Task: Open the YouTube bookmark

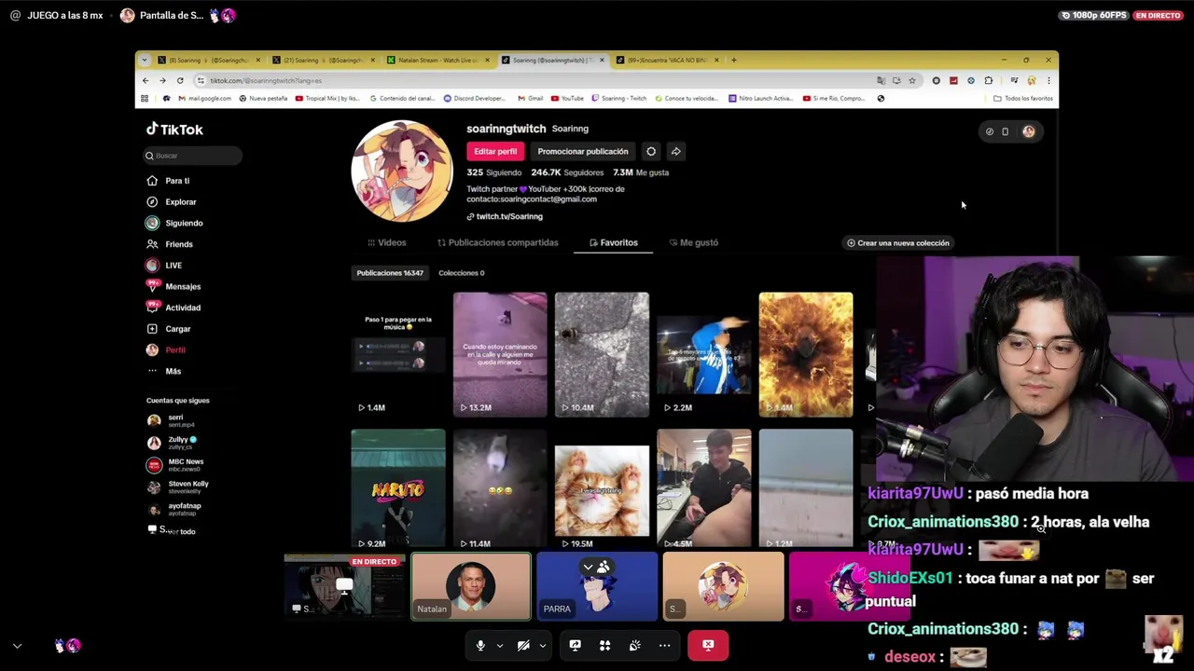Action: click(x=567, y=98)
